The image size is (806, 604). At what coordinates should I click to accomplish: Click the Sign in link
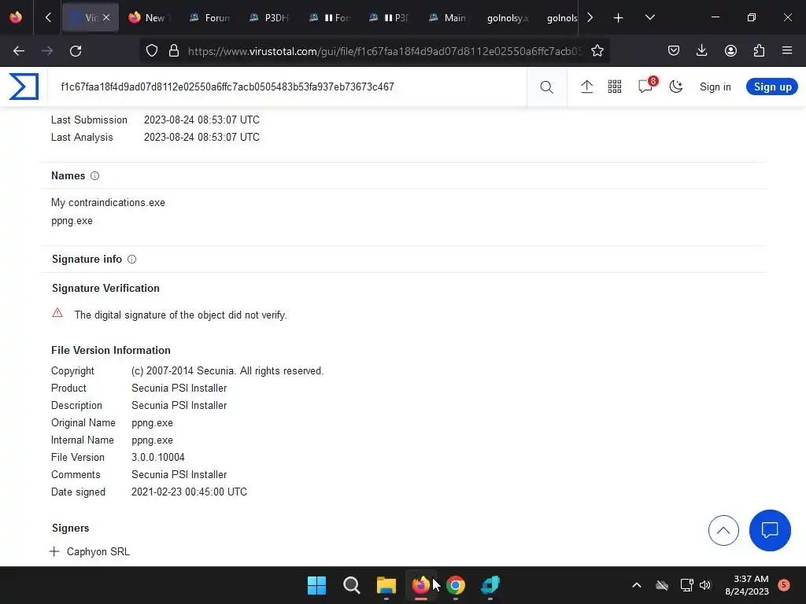coord(715,87)
